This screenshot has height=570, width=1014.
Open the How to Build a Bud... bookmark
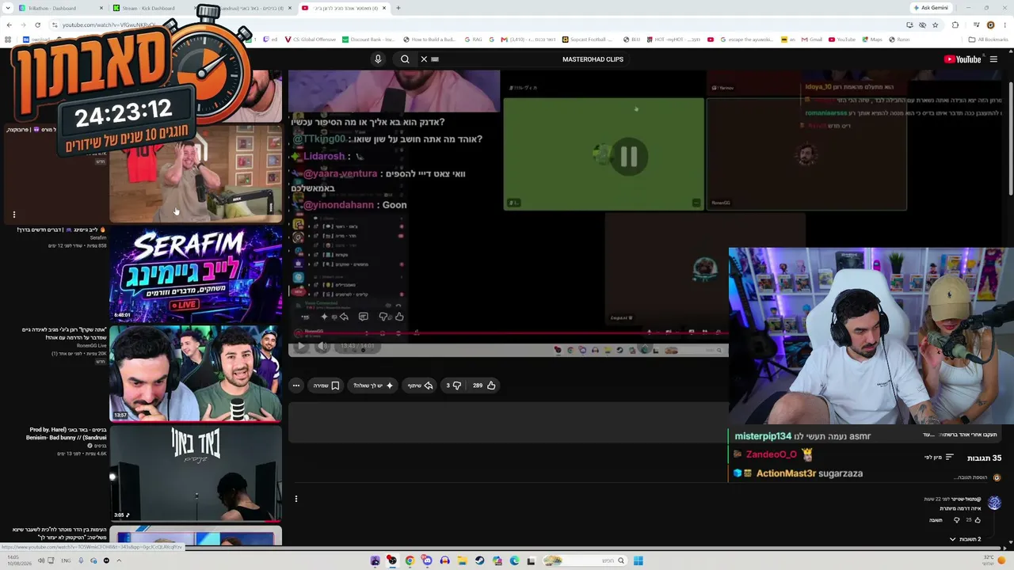pyautogui.click(x=429, y=40)
